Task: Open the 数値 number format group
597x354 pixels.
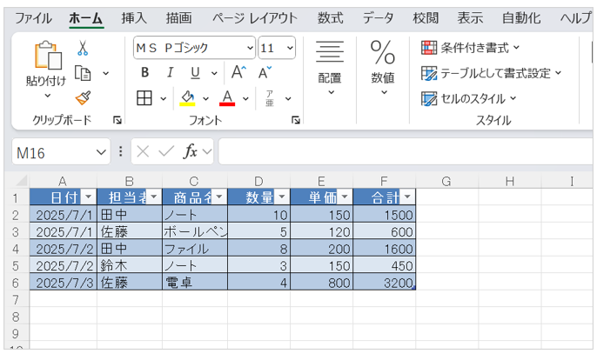Action: (383, 68)
